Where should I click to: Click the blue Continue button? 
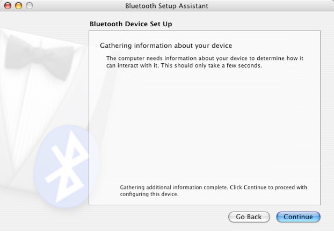click(298, 217)
